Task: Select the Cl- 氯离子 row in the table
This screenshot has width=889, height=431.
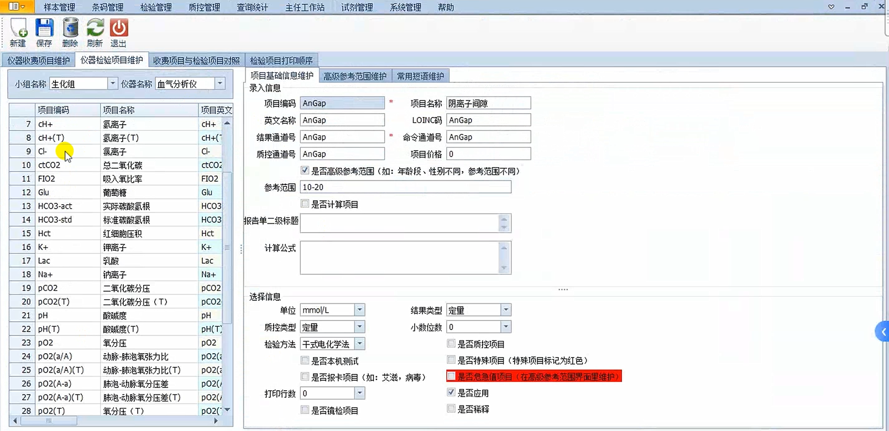Action: (x=116, y=151)
